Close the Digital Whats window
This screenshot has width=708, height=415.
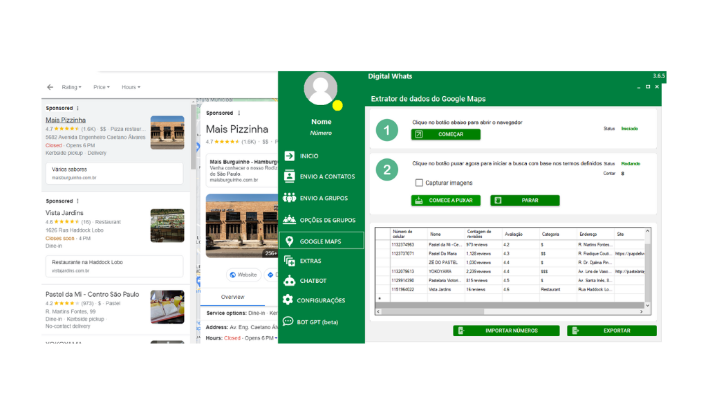pyautogui.click(x=657, y=86)
